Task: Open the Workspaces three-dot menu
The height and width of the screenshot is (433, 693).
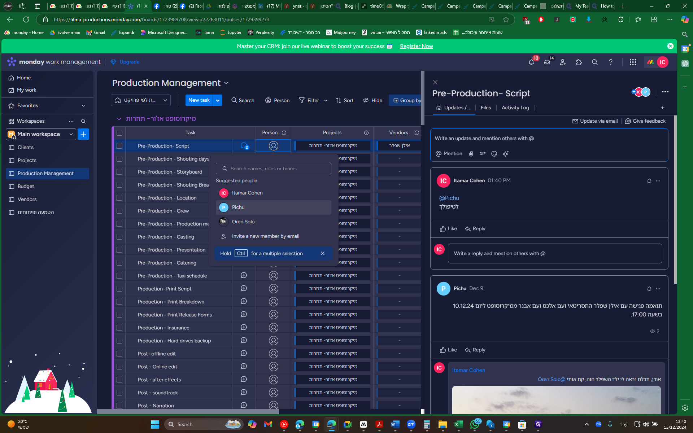Action: tap(71, 121)
